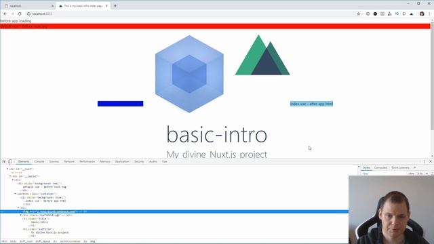Collapse the section class container node
This screenshot has width=434, height=244.
16,194
